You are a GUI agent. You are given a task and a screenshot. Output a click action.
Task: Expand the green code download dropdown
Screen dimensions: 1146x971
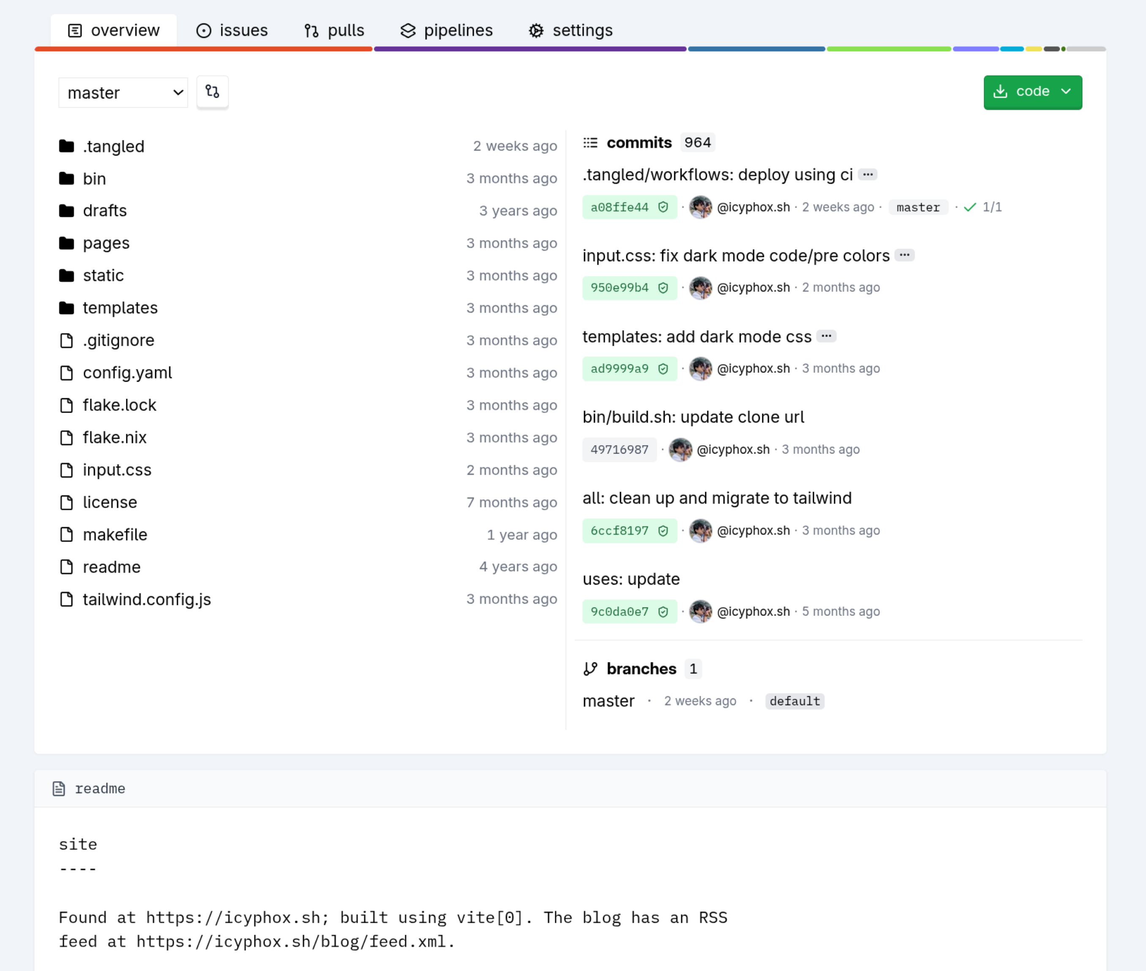pyautogui.click(x=1032, y=92)
